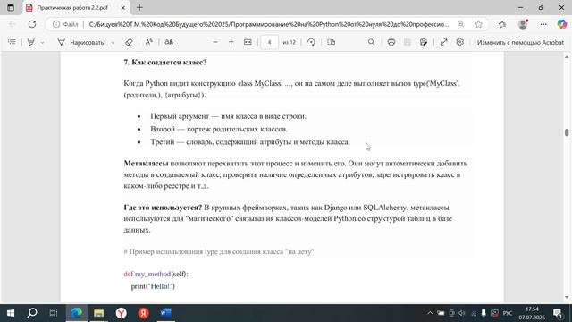
Task: Open the tab actions menu icon
Action: 11,8
